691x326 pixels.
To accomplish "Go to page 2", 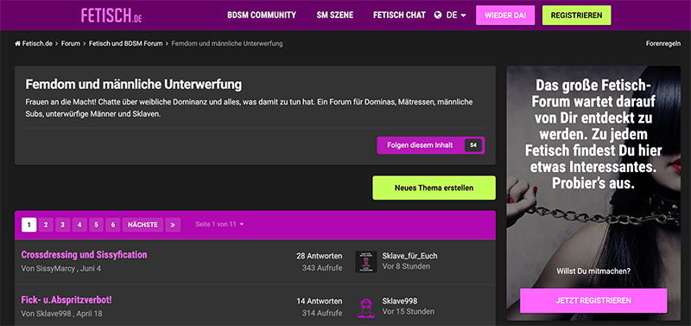I will point(46,225).
